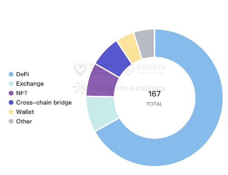
Task: Select the yellow Wallet donut slice
Action: tap(130, 48)
